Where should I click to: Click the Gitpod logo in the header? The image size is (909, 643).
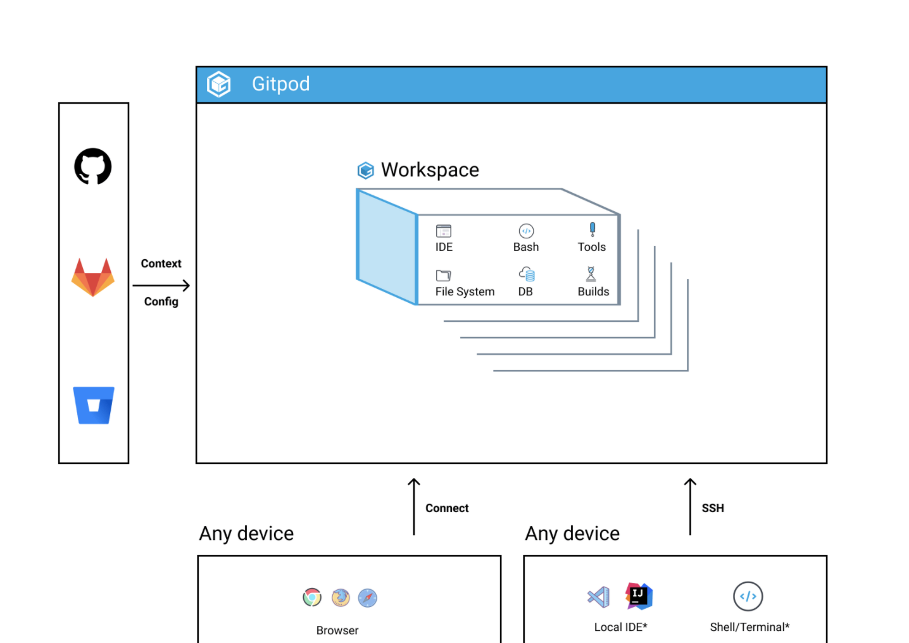(x=219, y=84)
